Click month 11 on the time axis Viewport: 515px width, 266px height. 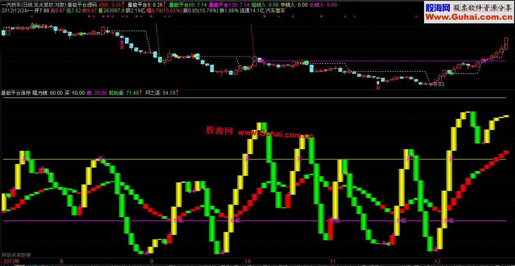(333, 261)
